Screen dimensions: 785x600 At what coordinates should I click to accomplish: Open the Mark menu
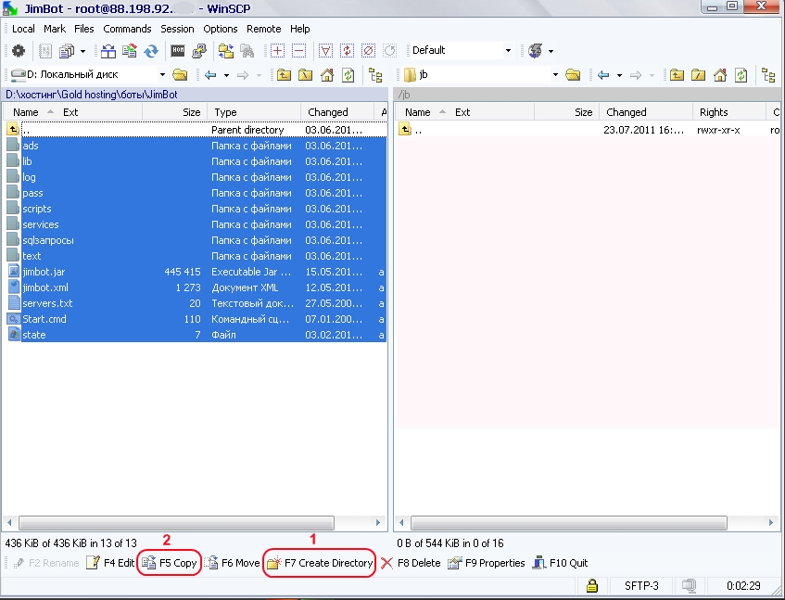click(x=55, y=29)
